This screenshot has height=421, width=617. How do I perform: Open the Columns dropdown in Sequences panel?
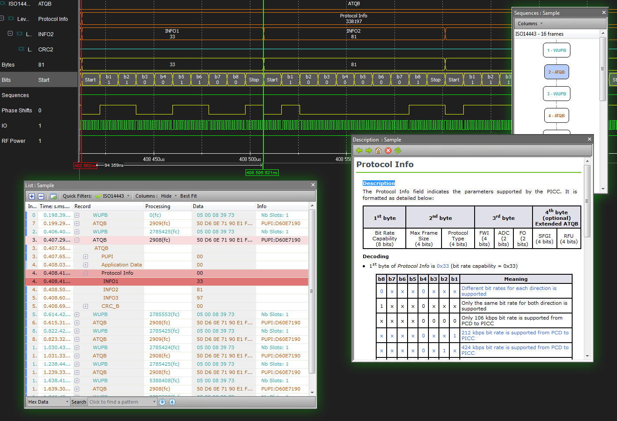click(530, 24)
